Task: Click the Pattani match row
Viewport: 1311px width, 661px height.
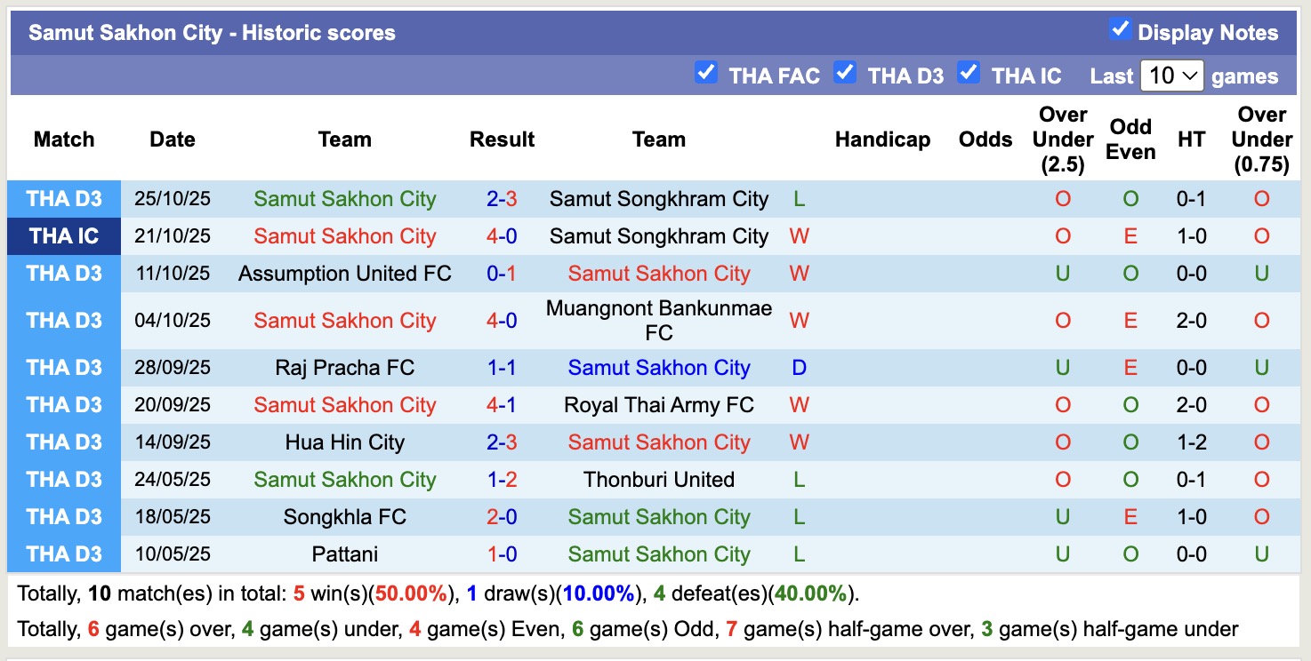Action: pyautogui.click(x=345, y=553)
